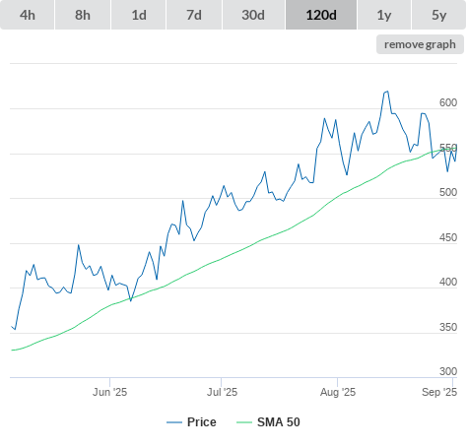467x448 pixels.
Task: Click the Aug '25 axis tick label
Action: tap(338, 392)
